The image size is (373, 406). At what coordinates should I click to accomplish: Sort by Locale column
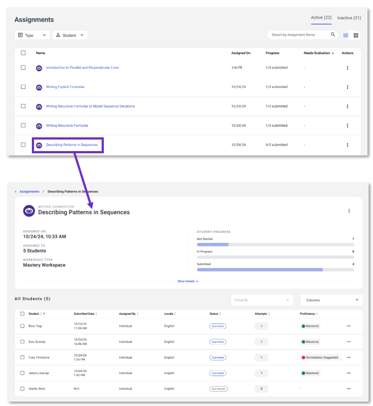point(170,314)
